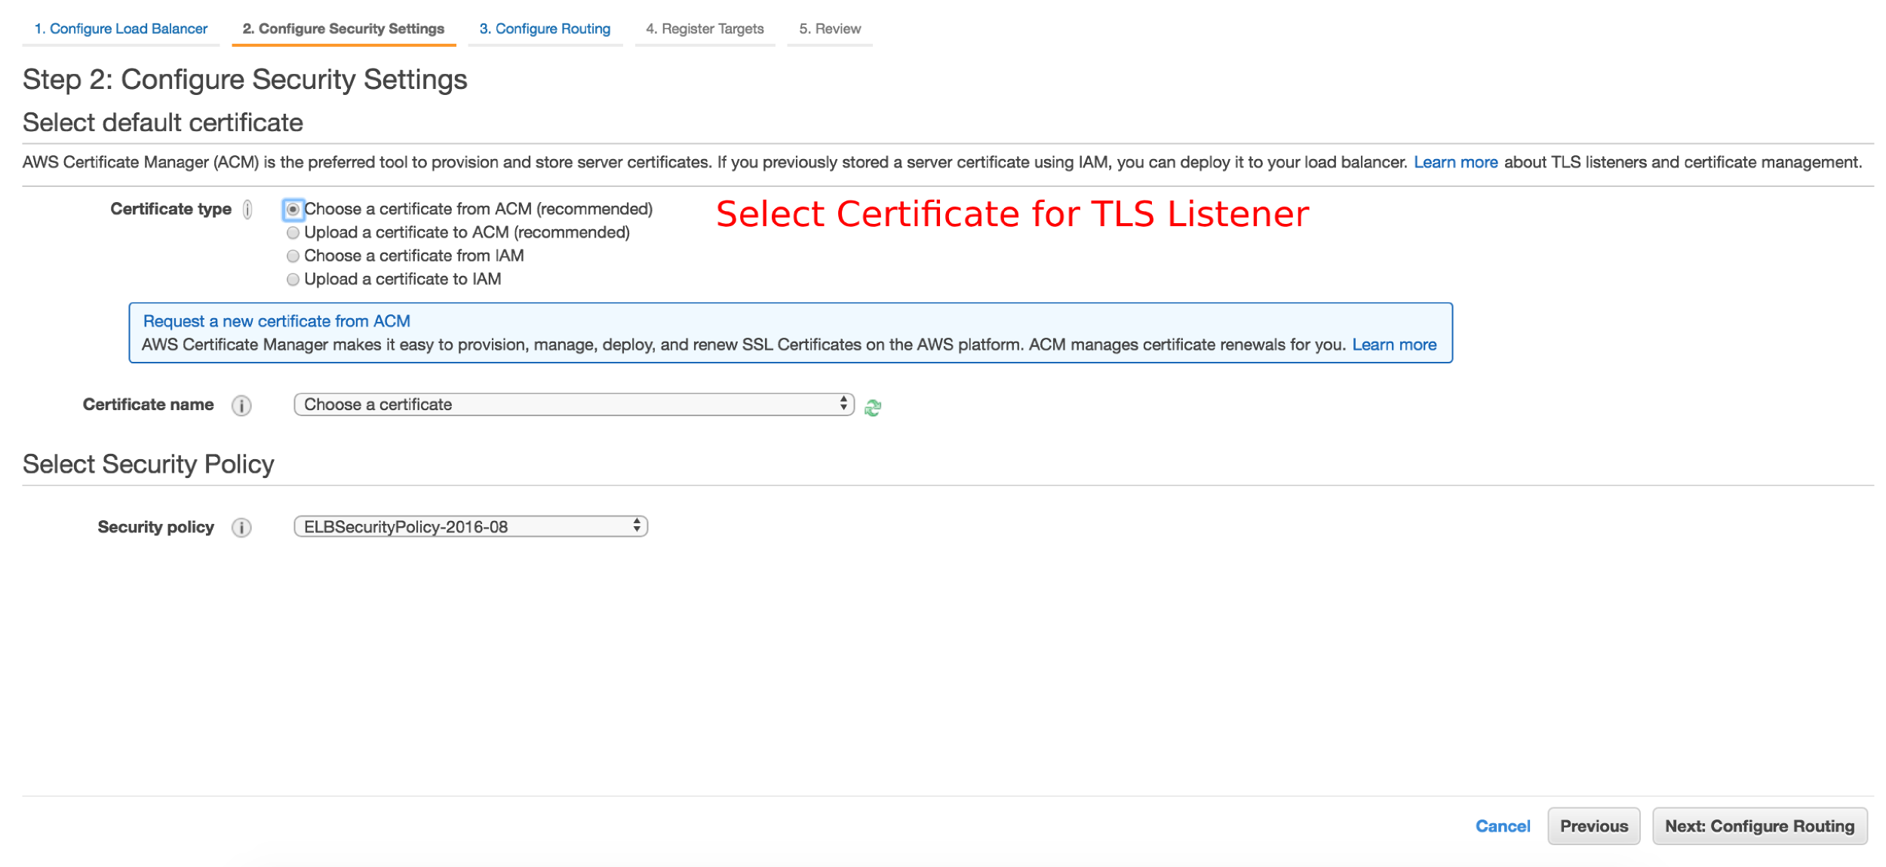Click info icon next to Certificate type
Viewport: 1886px width, 867px height.
[x=247, y=210]
